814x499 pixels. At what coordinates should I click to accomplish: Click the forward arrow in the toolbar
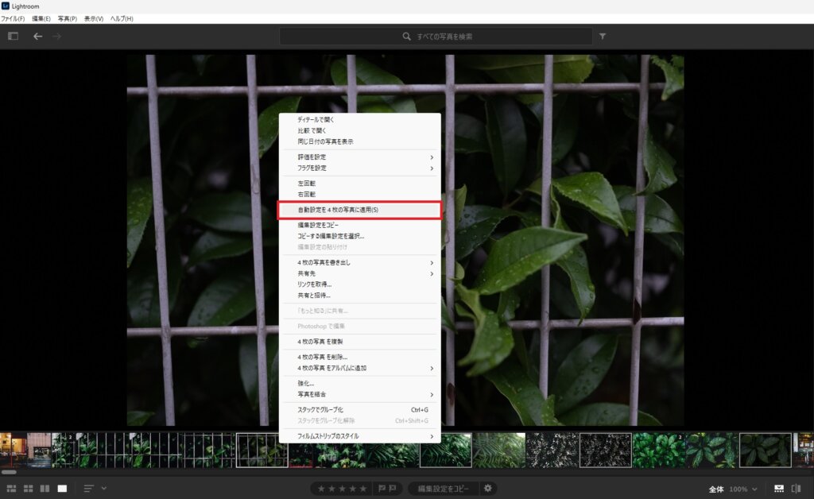pyautogui.click(x=56, y=37)
